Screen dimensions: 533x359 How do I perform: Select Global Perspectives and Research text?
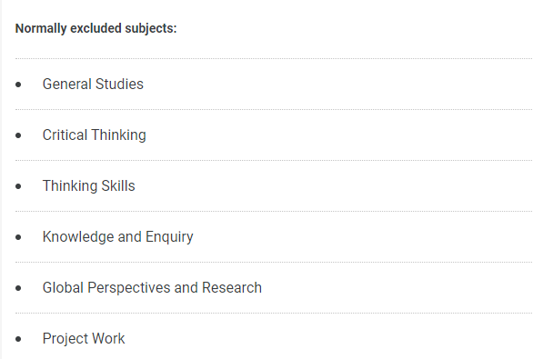[x=152, y=288]
